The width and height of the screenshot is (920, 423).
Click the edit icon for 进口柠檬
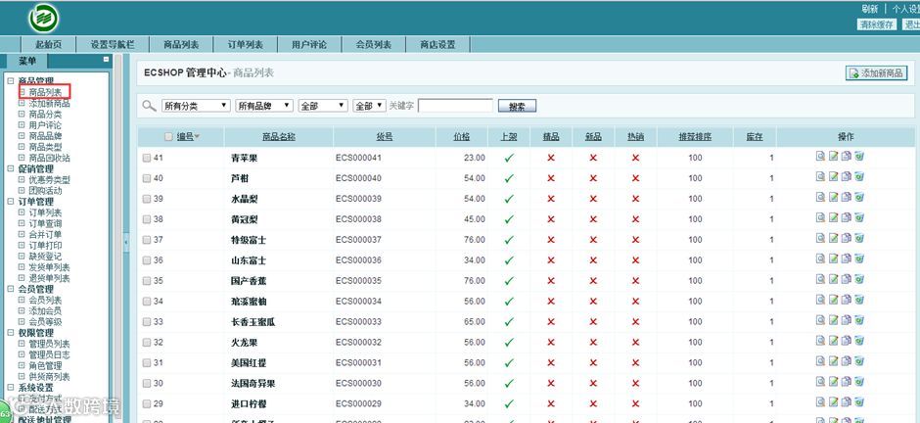(x=833, y=402)
